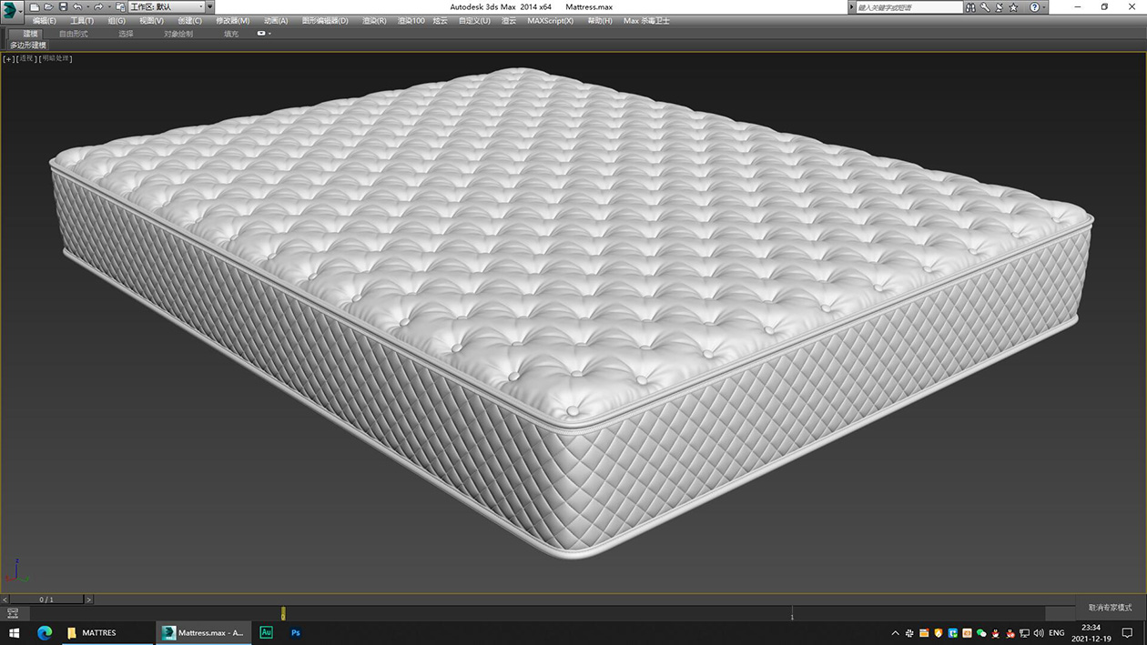Image resolution: width=1147 pixels, height=645 pixels.
Task: Click the viewport [+] general menu label
Action: [9, 58]
